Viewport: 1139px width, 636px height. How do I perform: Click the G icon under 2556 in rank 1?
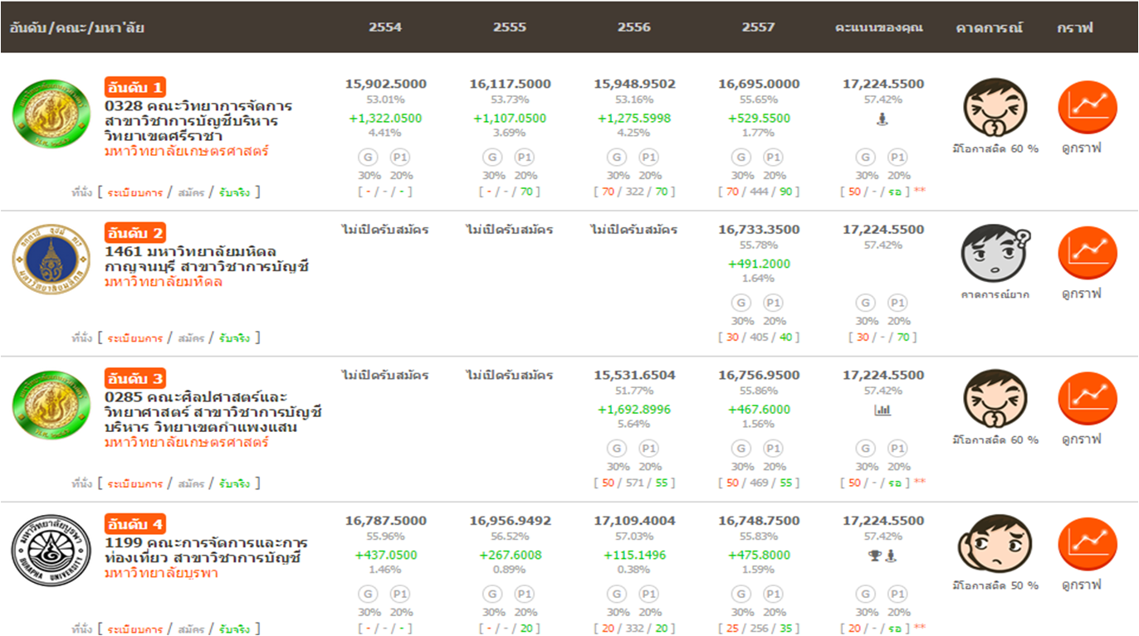(617, 157)
